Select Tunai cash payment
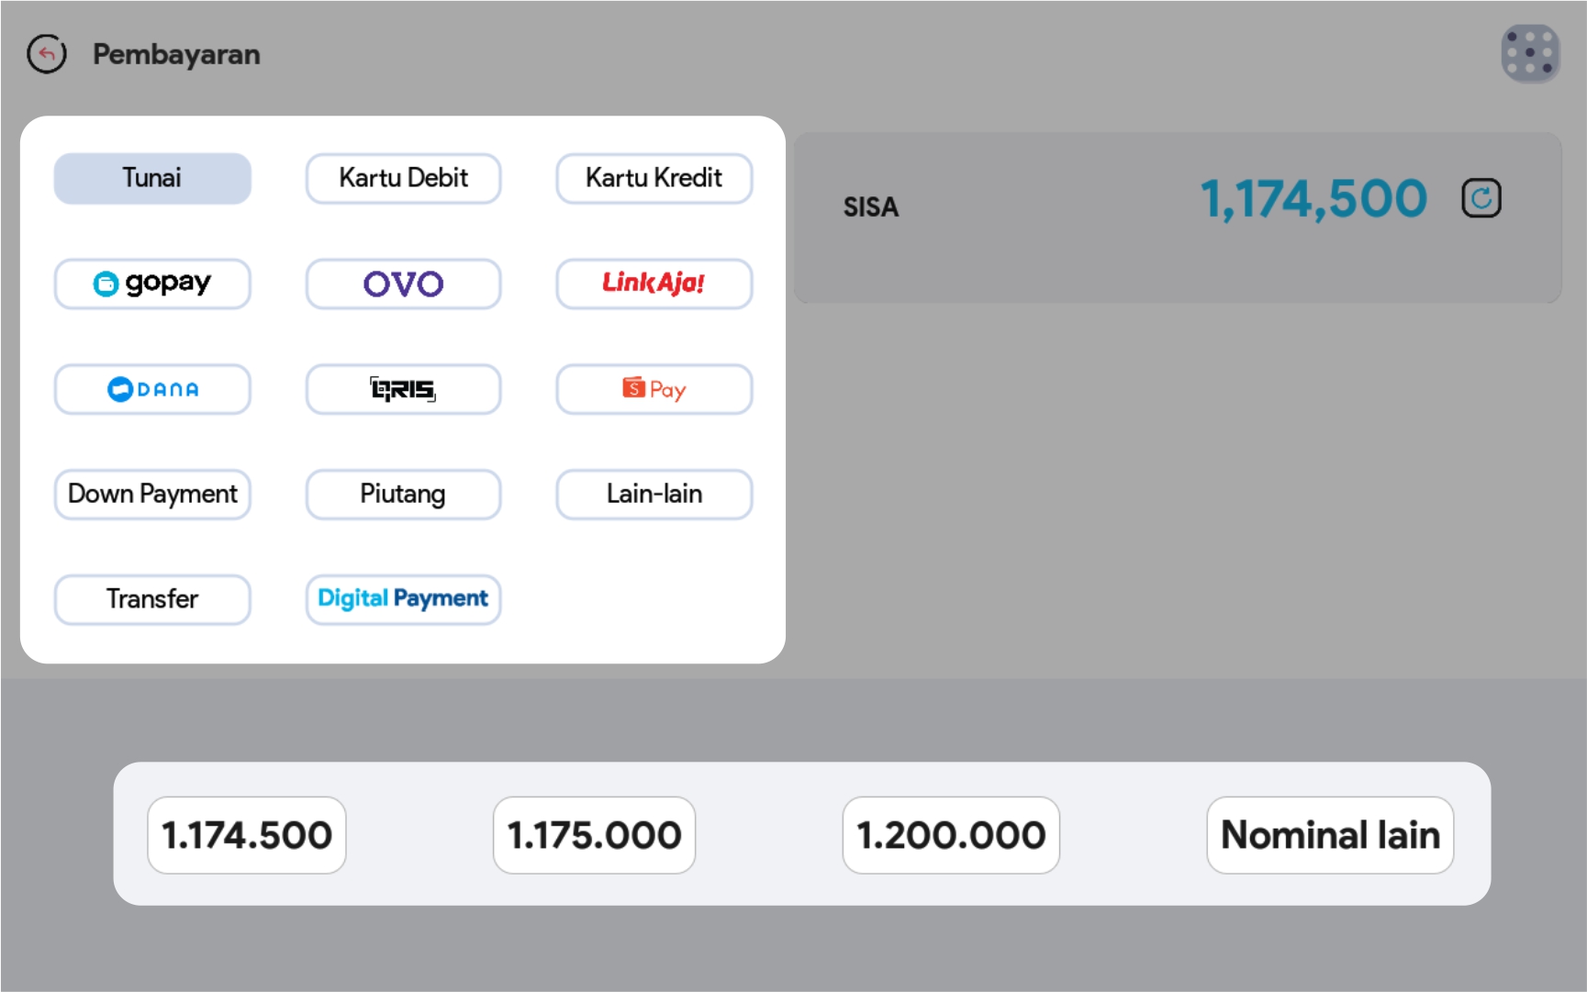Image resolution: width=1587 pixels, height=992 pixels. click(152, 178)
